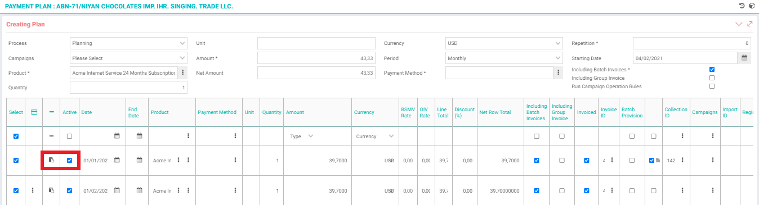Click the cube icon in the title bar
The width and height of the screenshot is (759, 205).
pyautogui.click(x=751, y=6)
